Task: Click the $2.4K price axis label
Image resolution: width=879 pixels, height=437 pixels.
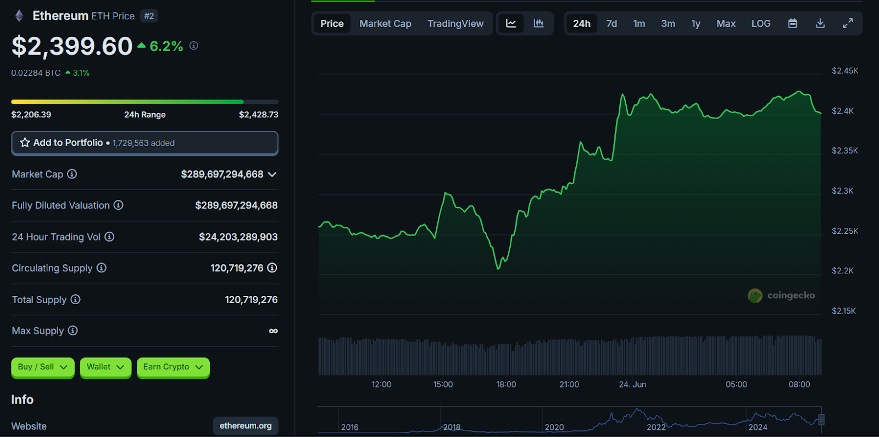Action: pos(843,111)
